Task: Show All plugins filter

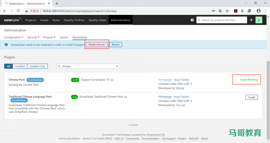Action: 8,66
